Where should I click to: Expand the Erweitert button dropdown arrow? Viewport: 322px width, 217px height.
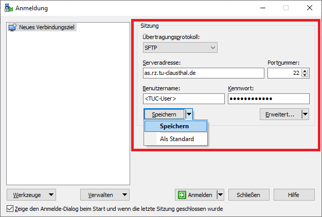[305, 114]
